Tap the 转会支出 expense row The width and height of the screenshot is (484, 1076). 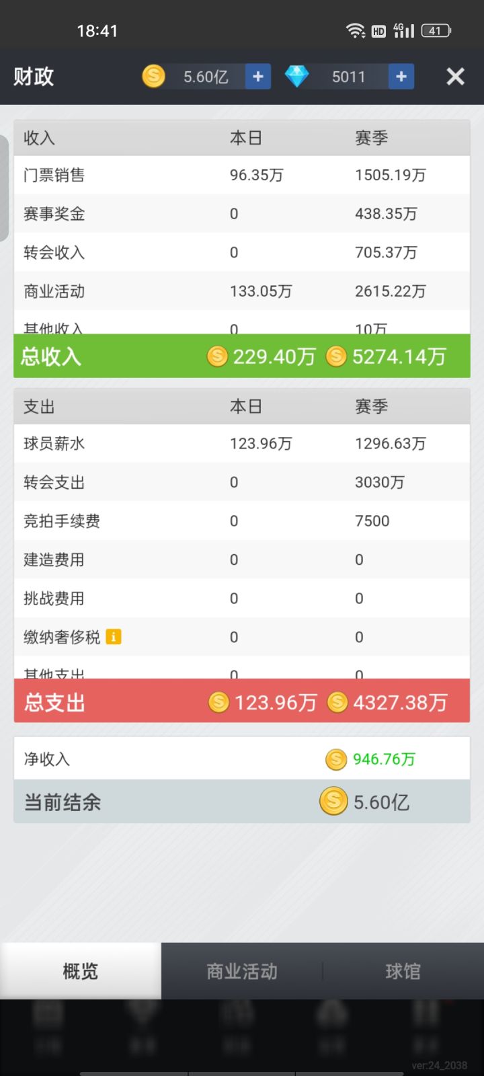(242, 482)
